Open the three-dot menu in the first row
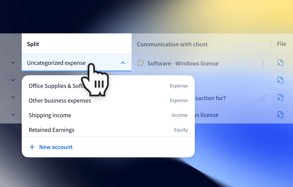 pyautogui.click(x=263, y=63)
